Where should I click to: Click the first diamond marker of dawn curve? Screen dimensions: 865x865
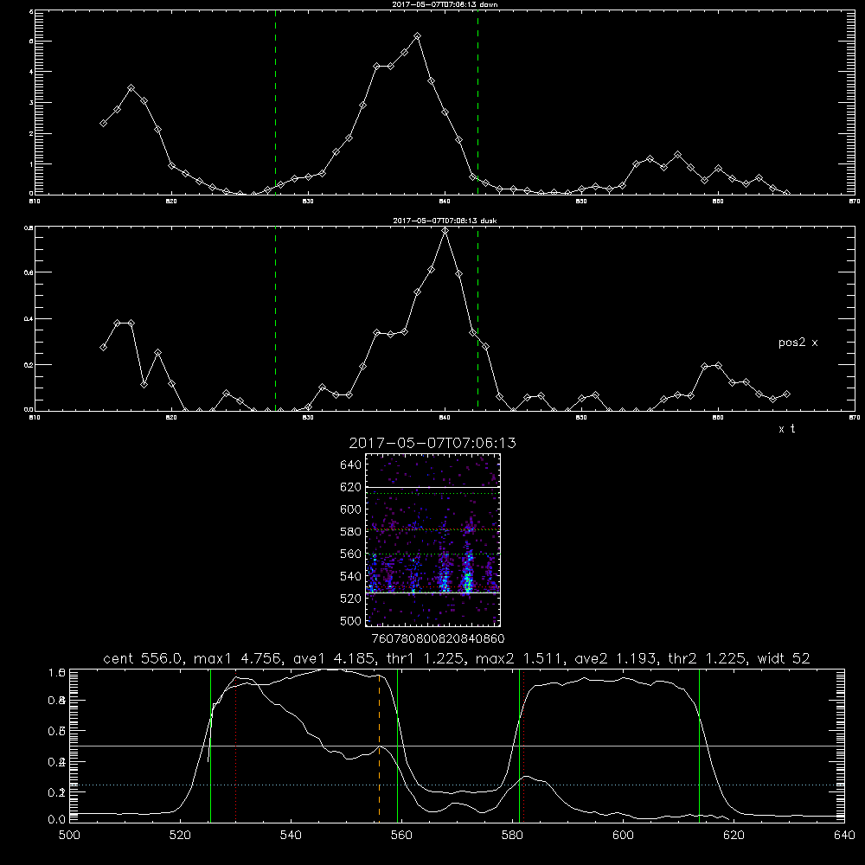click(103, 123)
